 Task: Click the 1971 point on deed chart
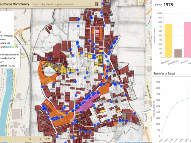coord(177,103)
